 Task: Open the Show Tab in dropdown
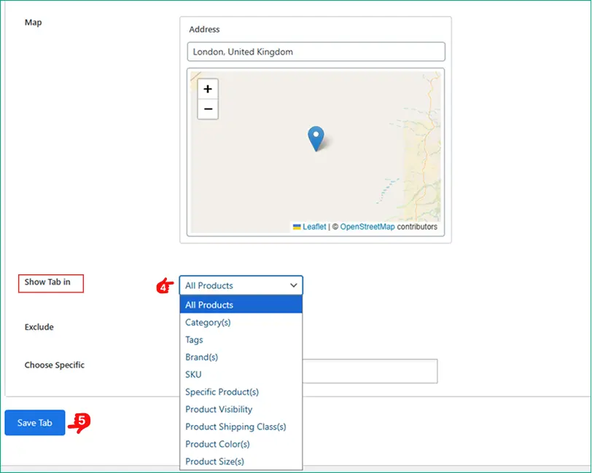pos(241,285)
